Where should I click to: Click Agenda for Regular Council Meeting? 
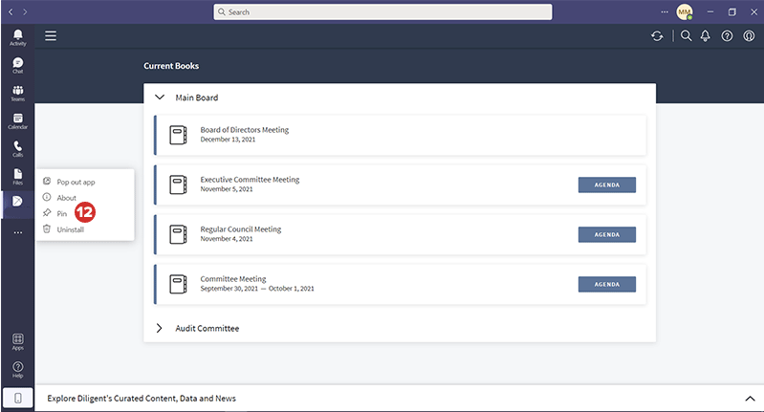click(606, 234)
